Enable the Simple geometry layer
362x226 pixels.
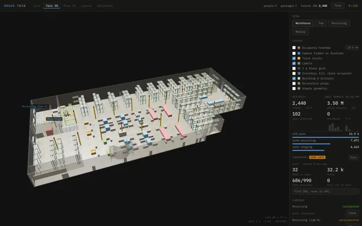[294, 89]
